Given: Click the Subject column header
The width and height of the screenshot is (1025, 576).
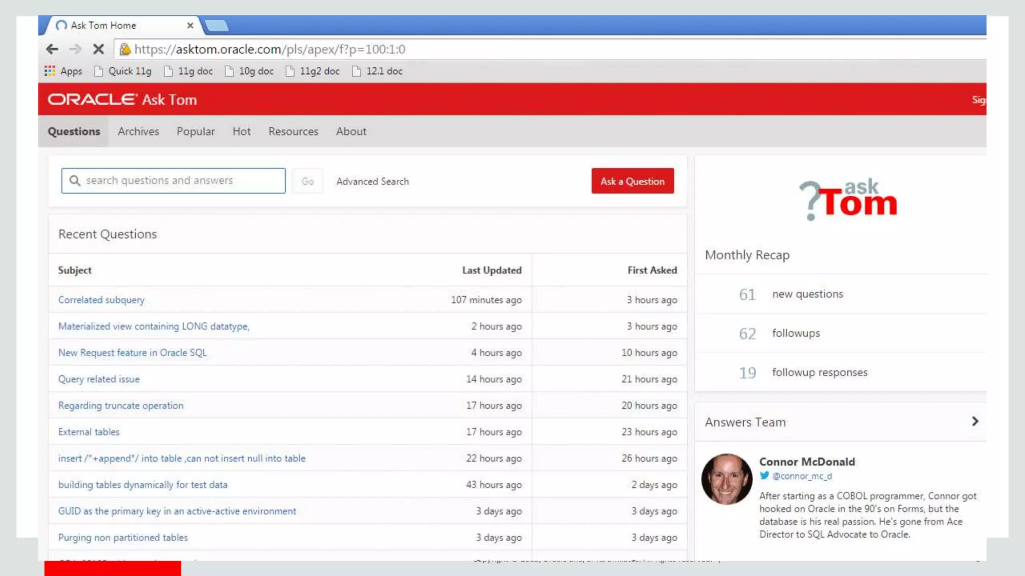Looking at the screenshot, I should point(75,270).
